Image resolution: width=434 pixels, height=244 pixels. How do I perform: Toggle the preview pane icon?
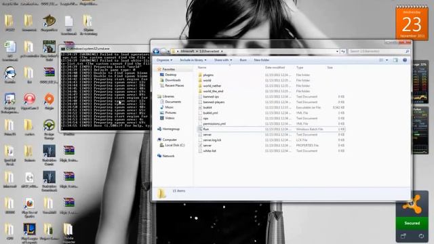[395, 60]
